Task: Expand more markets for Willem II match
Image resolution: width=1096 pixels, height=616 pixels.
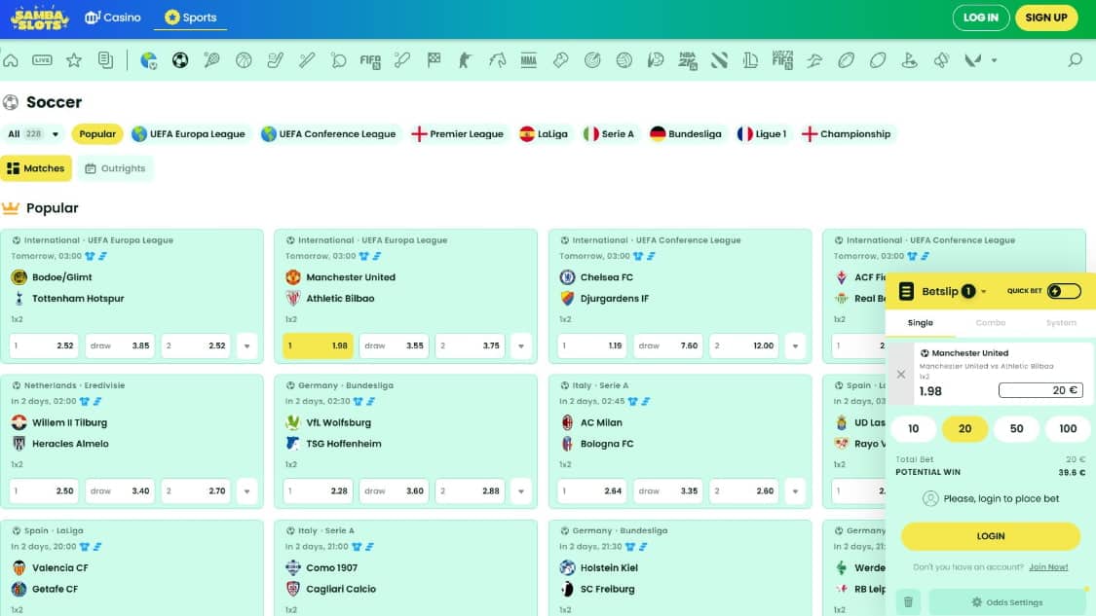Action: pos(246,491)
